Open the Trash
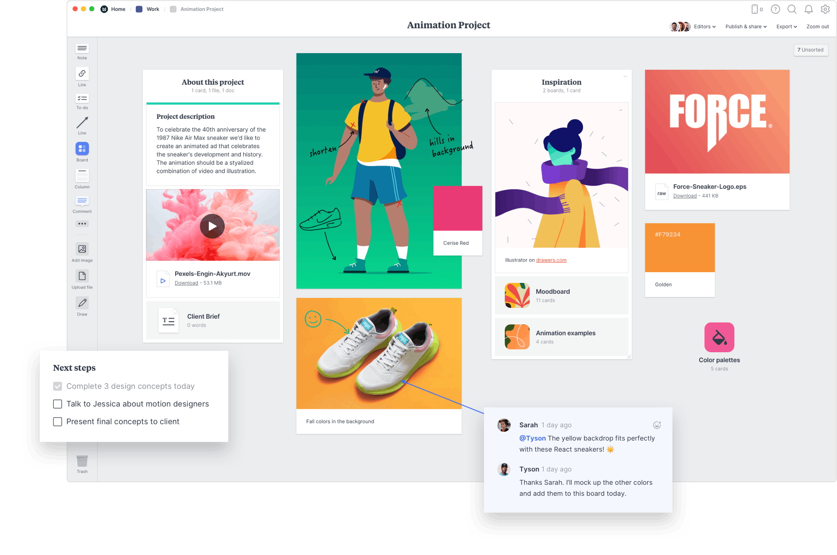This screenshot has height=555, width=837. [x=82, y=461]
